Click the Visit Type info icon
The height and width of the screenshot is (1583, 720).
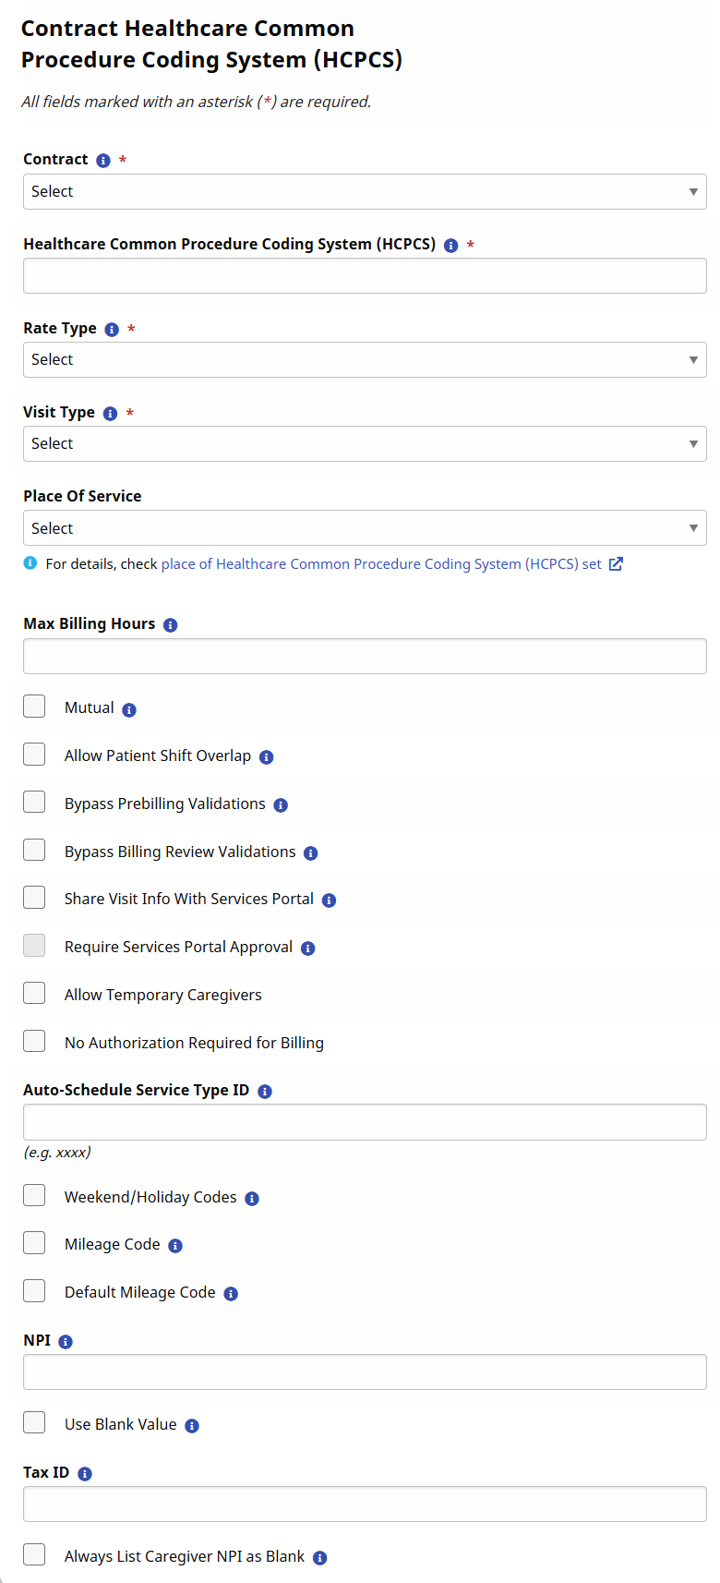(110, 414)
